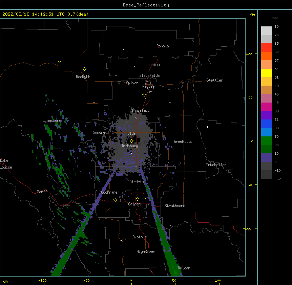Click the HighRiver town label
The width and height of the screenshot is (292, 285).
pyautogui.click(x=146, y=251)
